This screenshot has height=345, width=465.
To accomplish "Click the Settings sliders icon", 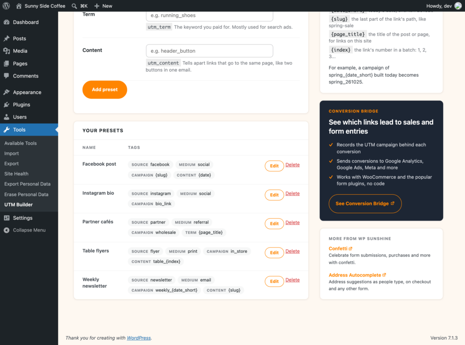I will (x=6, y=218).
